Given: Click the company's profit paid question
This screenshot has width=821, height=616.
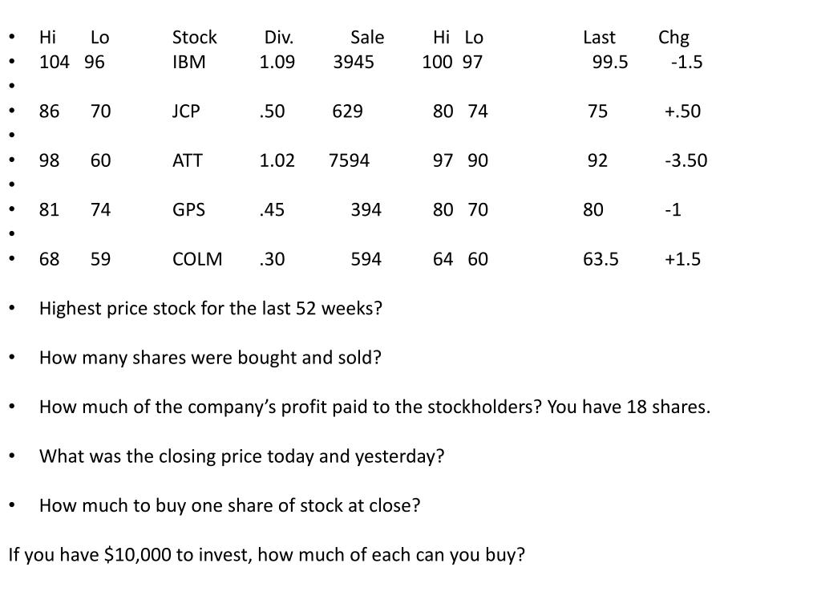Looking at the screenshot, I should point(375,407).
